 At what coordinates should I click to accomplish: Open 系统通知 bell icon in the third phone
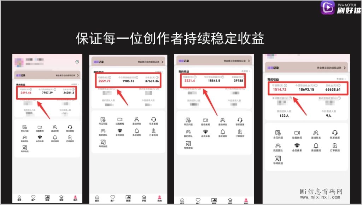click(x=222, y=132)
